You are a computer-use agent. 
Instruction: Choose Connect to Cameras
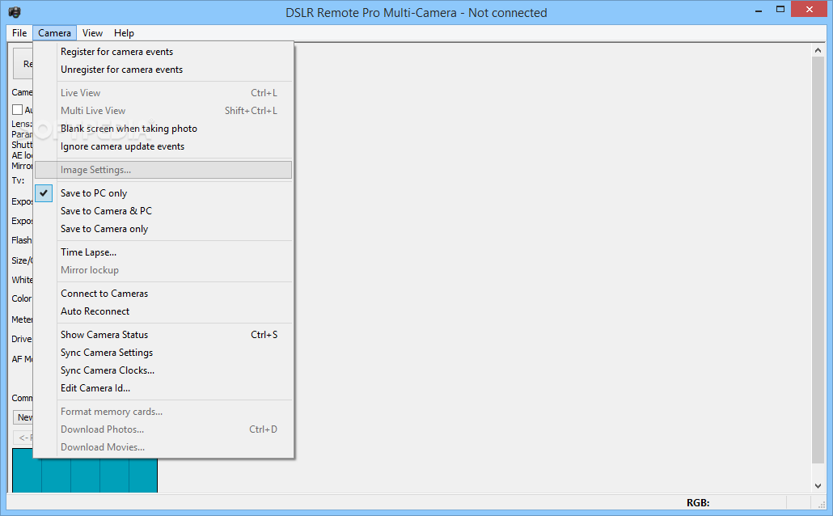pos(163,294)
